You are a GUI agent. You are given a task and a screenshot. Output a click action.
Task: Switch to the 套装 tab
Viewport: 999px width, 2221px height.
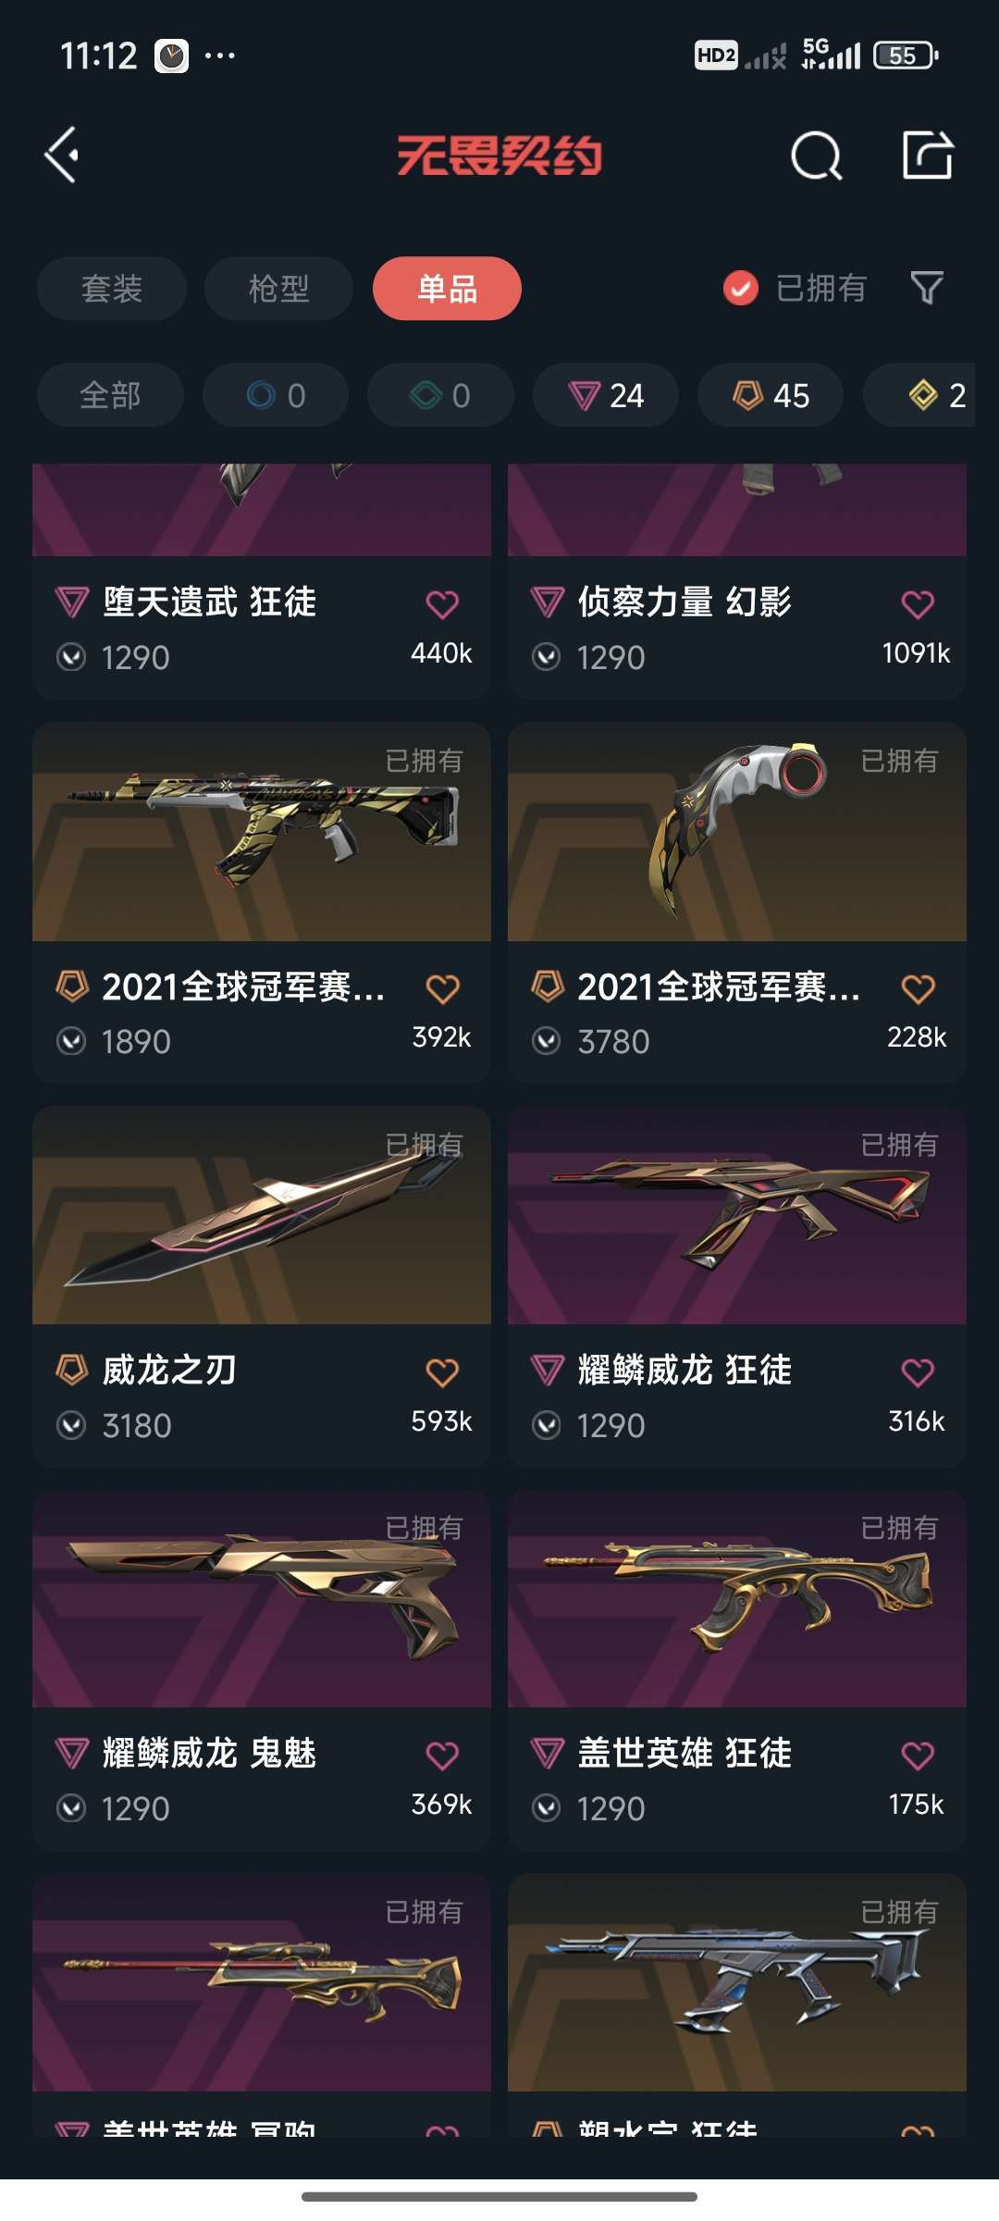112,288
